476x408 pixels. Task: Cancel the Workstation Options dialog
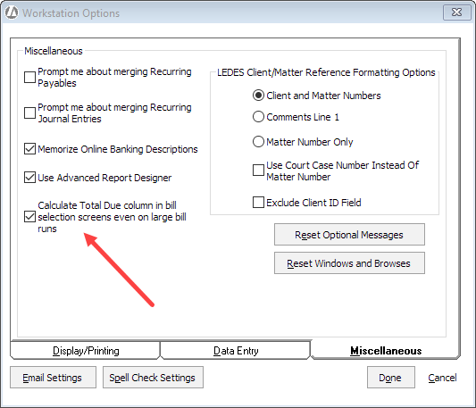[442, 378]
